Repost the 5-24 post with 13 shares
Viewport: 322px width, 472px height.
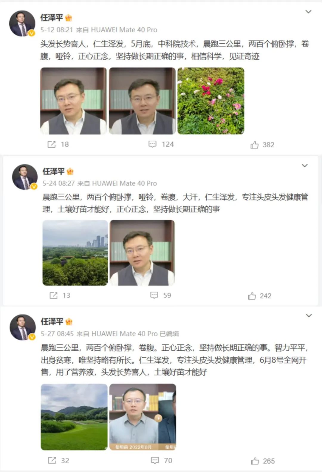(53, 295)
